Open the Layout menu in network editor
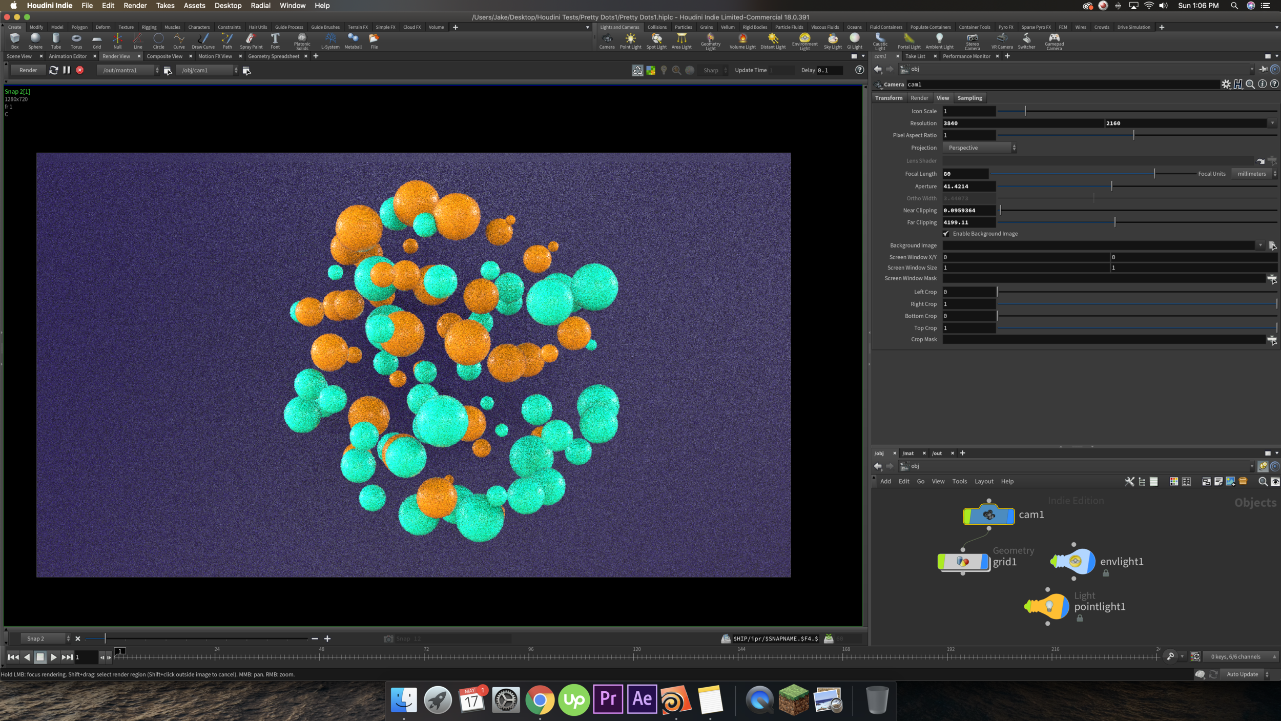 [x=983, y=481]
